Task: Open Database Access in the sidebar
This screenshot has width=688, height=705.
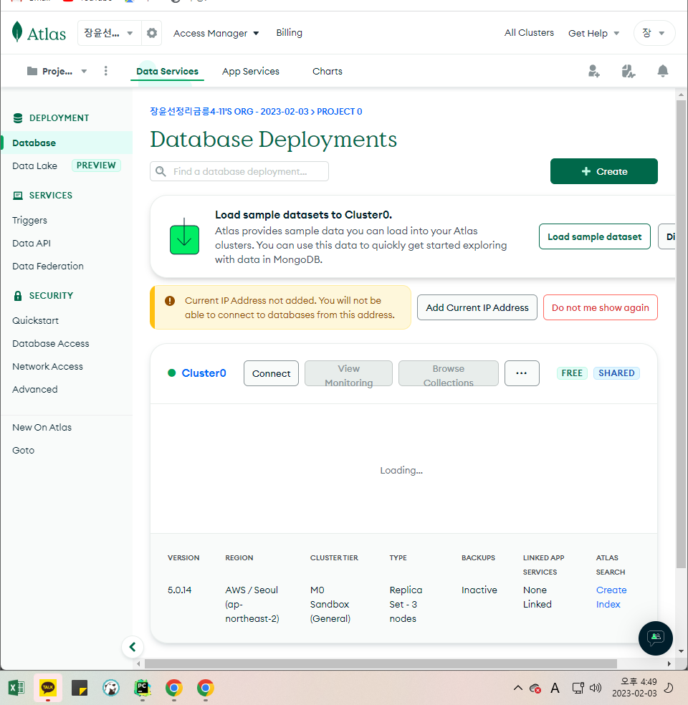Action: point(51,343)
